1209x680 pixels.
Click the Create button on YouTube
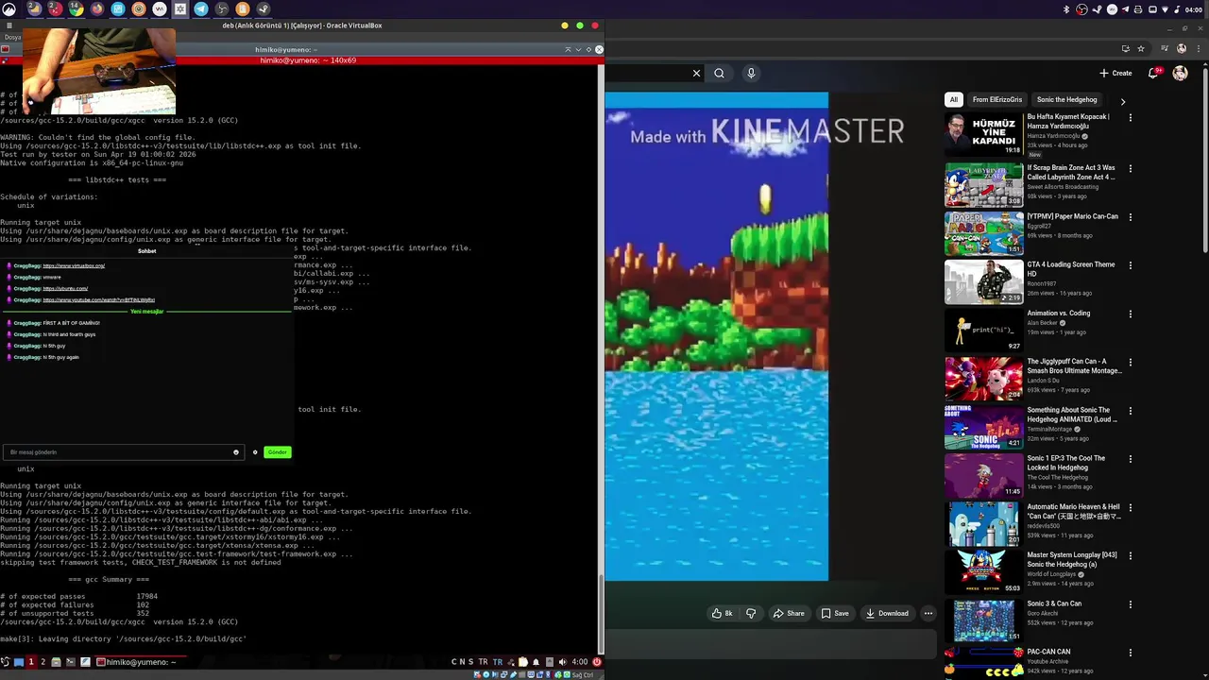pyautogui.click(x=1115, y=73)
